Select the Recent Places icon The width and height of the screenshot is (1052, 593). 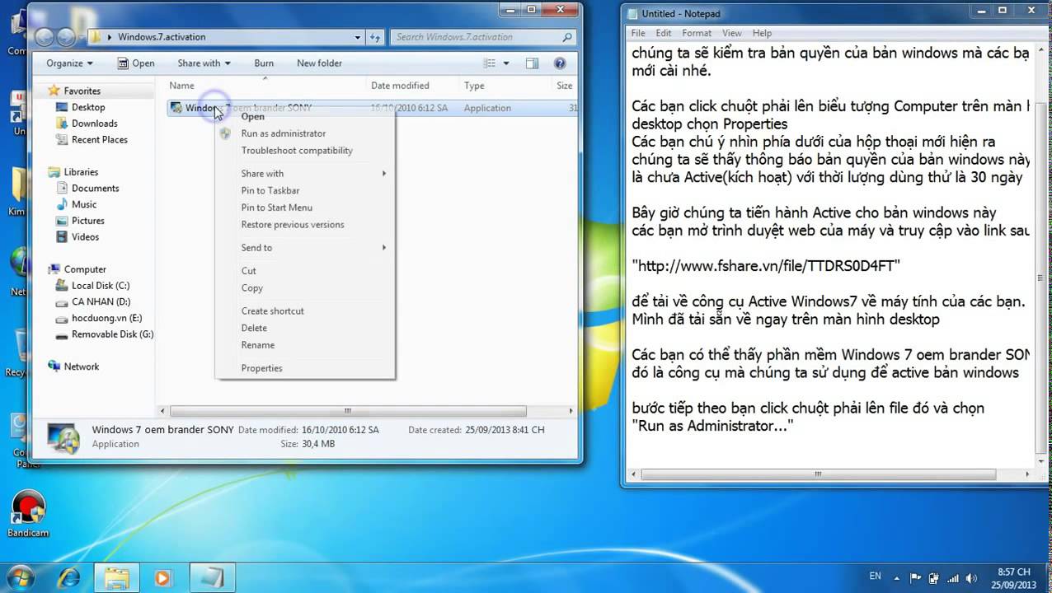pyautogui.click(x=63, y=140)
